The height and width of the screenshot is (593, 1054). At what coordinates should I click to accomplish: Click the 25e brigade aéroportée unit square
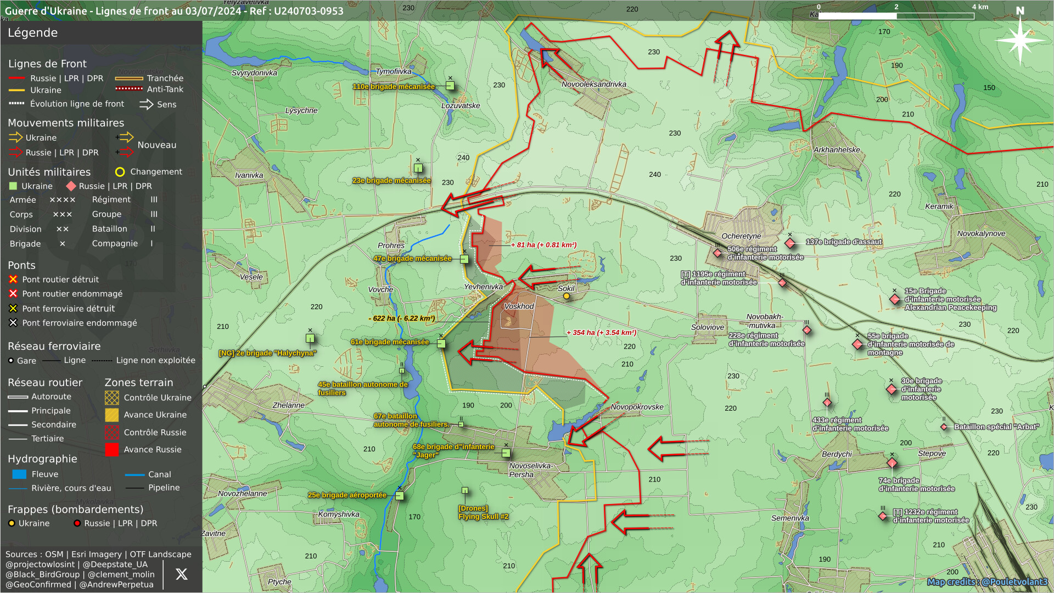400,496
